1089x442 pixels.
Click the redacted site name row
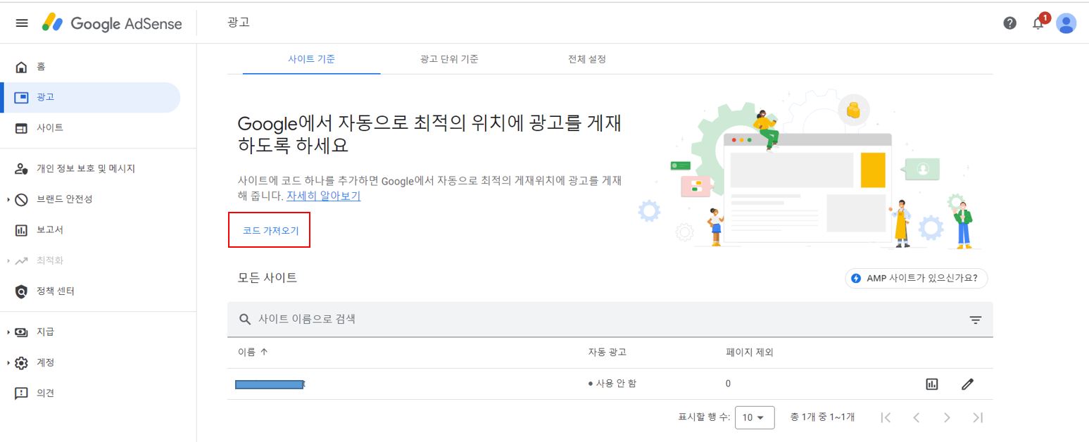(270, 384)
